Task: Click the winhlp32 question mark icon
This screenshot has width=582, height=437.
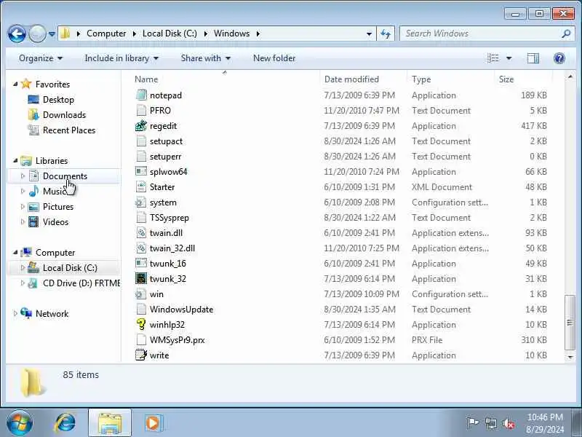Action: click(x=141, y=324)
